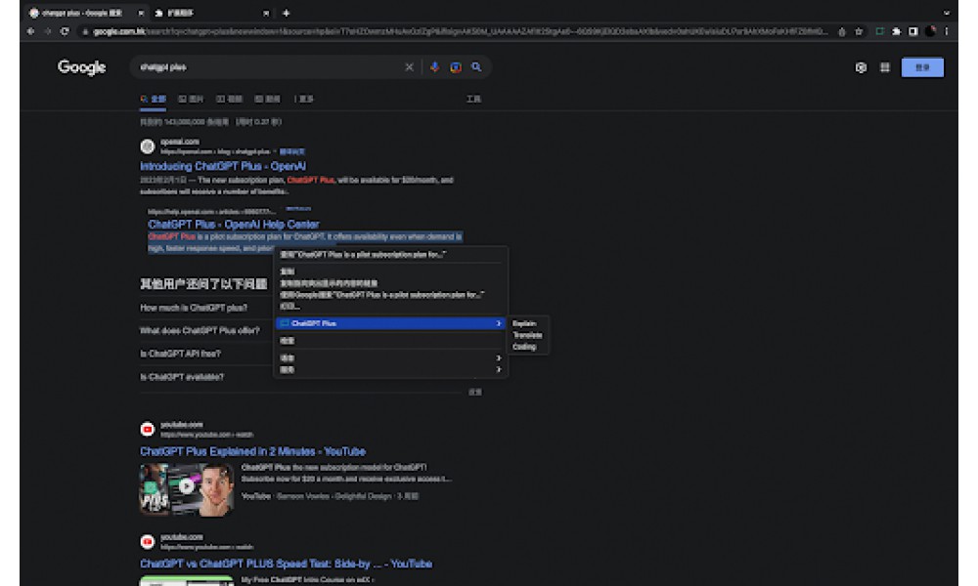Click the browser forward arrow

point(47,31)
